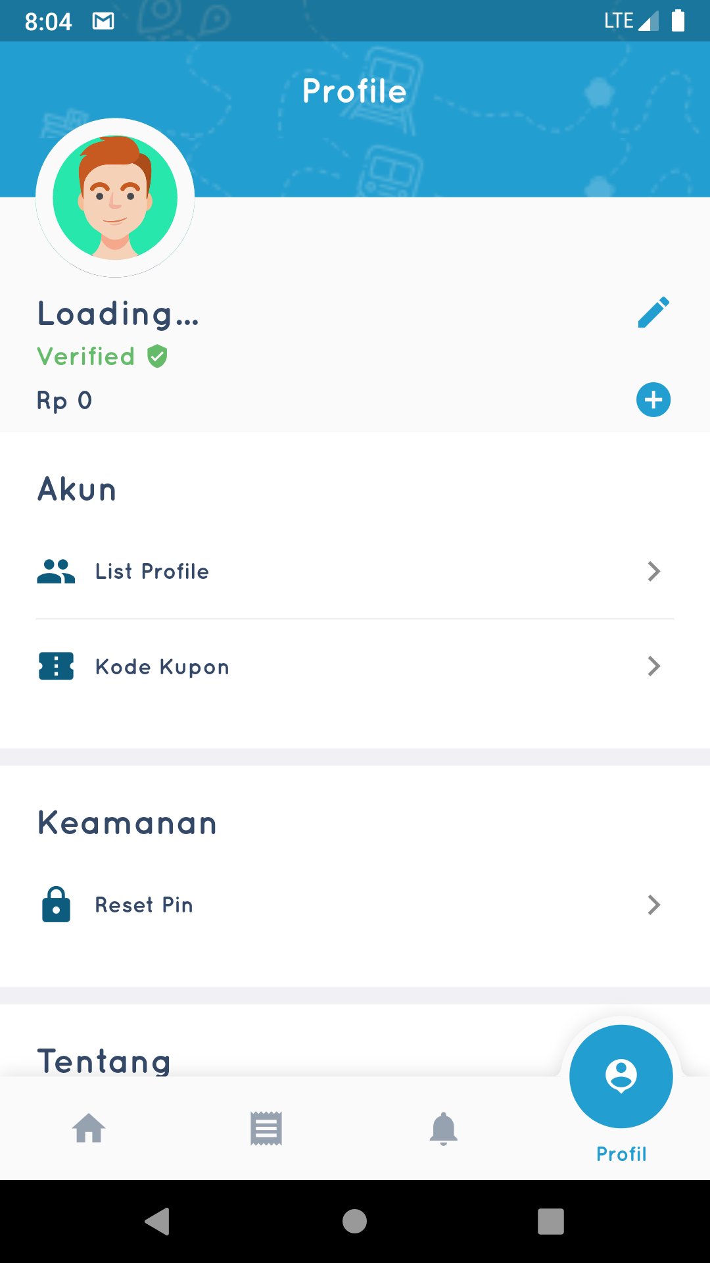The height and width of the screenshot is (1263, 710).
Task: Tap the Kode Kupon ticket icon
Action: [57, 666]
